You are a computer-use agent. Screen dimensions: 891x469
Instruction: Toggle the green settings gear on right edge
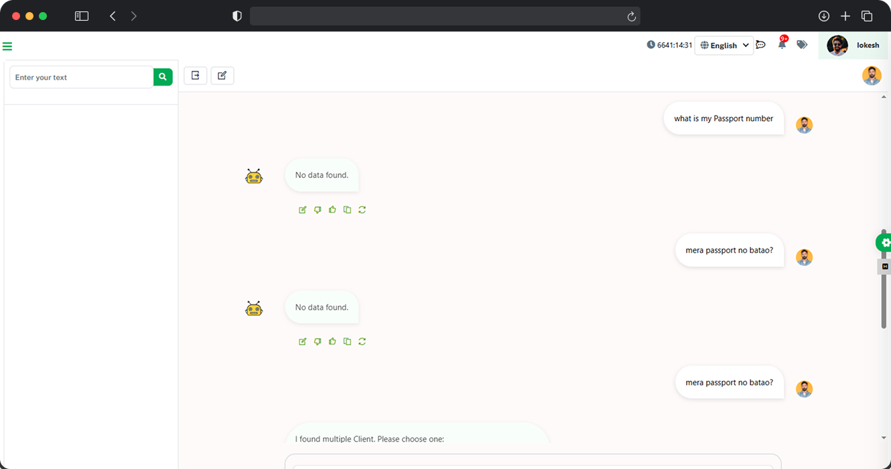(x=885, y=242)
